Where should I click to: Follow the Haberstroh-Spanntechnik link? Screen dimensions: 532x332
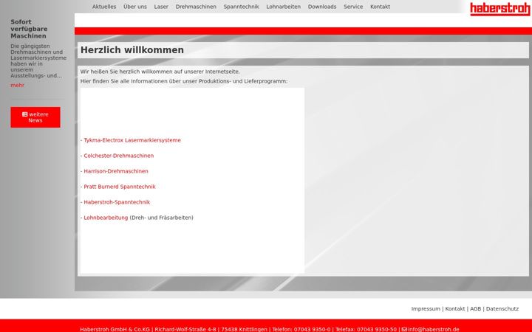(117, 202)
